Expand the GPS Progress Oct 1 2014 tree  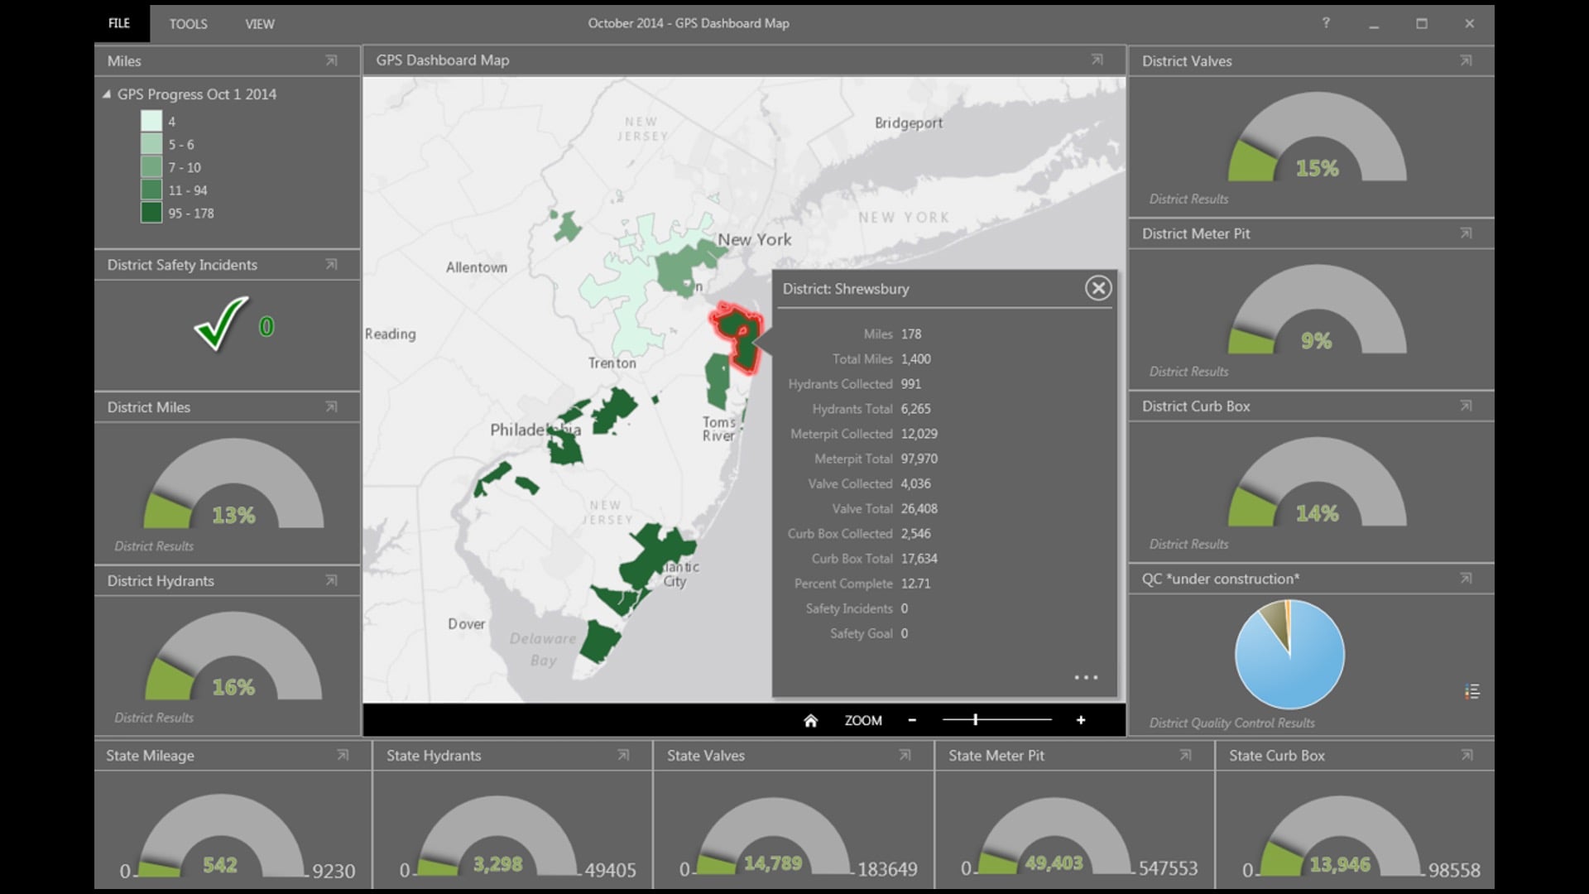(106, 93)
